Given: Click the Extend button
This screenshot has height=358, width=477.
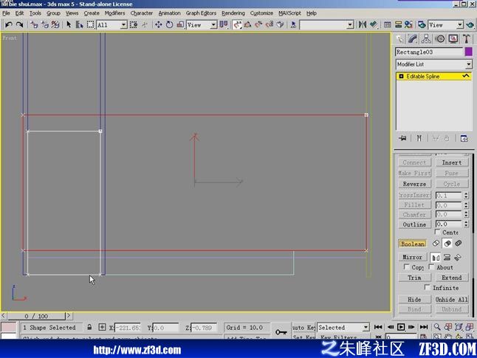Looking at the screenshot, I should coord(451,278).
